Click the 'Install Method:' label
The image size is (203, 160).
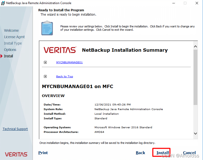(x=55, y=114)
